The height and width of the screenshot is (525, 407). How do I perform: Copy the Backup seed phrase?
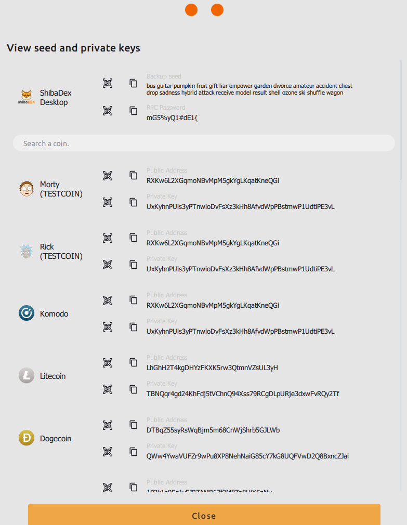pos(134,83)
